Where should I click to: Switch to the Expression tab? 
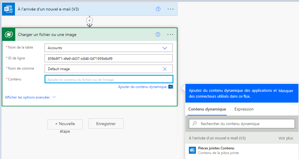point(244,109)
